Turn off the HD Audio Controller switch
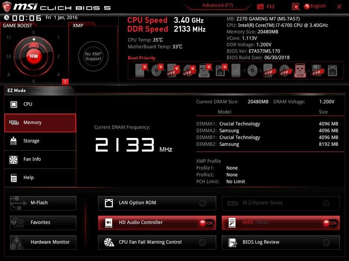 click(206, 223)
